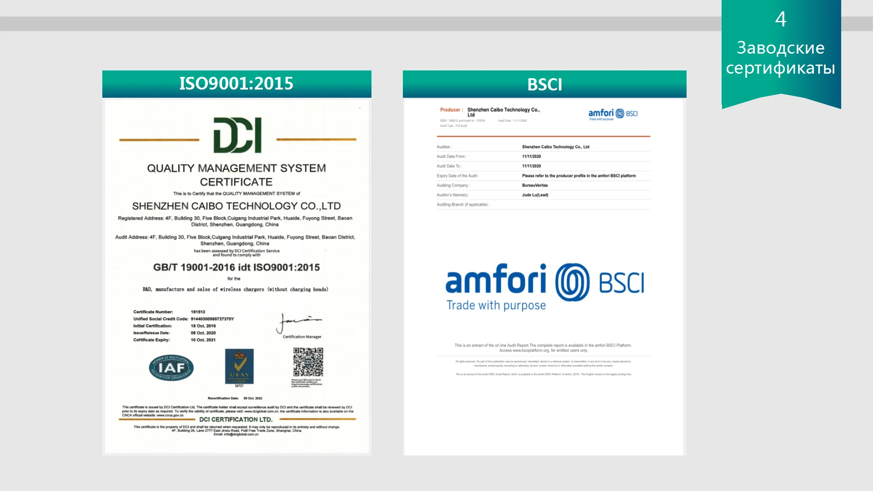Screen dimensions: 873x491
Task: Click the slide number 4 ribbon
Action: (780, 19)
